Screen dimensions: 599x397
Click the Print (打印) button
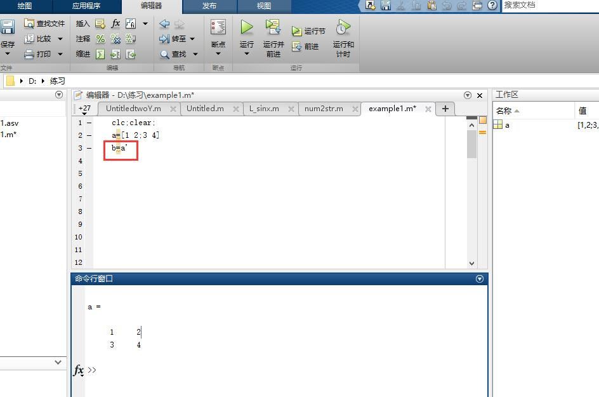(37, 54)
